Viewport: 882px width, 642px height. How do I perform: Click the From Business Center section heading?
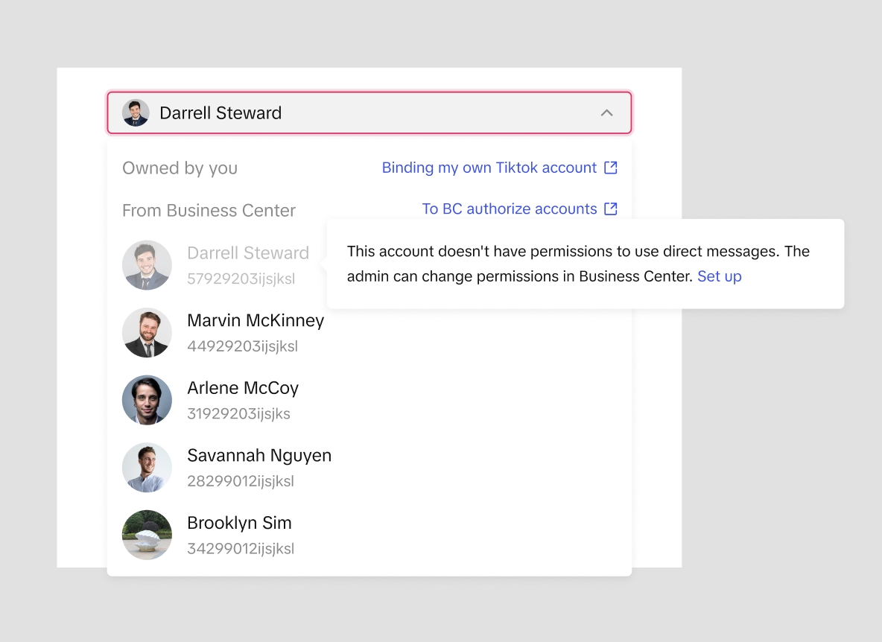tap(209, 210)
